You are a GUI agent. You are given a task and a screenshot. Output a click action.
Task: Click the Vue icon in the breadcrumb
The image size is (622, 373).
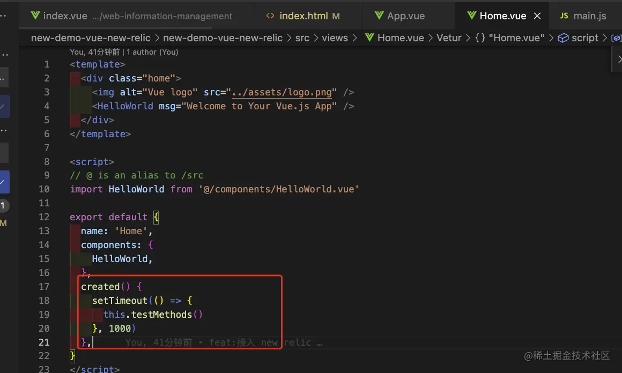click(x=369, y=38)
